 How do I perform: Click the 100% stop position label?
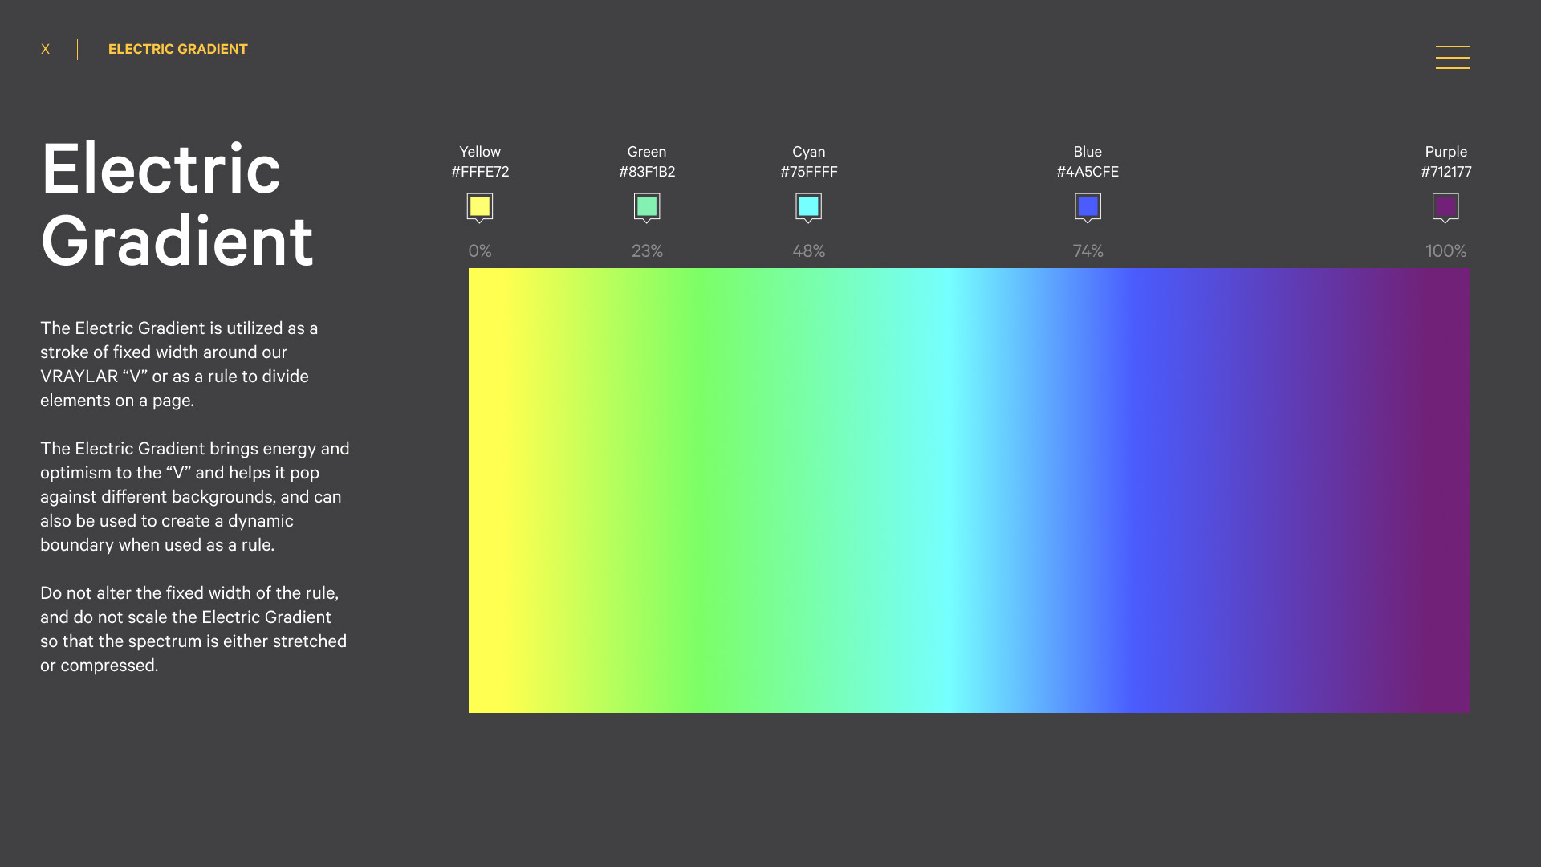1445,251
